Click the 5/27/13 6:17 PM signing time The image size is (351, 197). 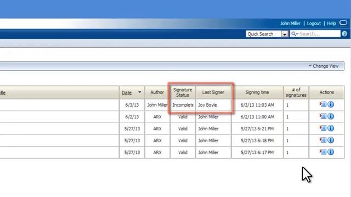point(257,152)
